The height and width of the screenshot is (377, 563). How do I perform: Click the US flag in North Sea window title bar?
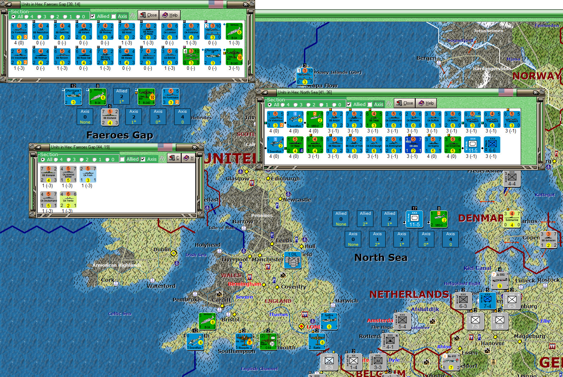pyautogui.click(x=506, y=92)
